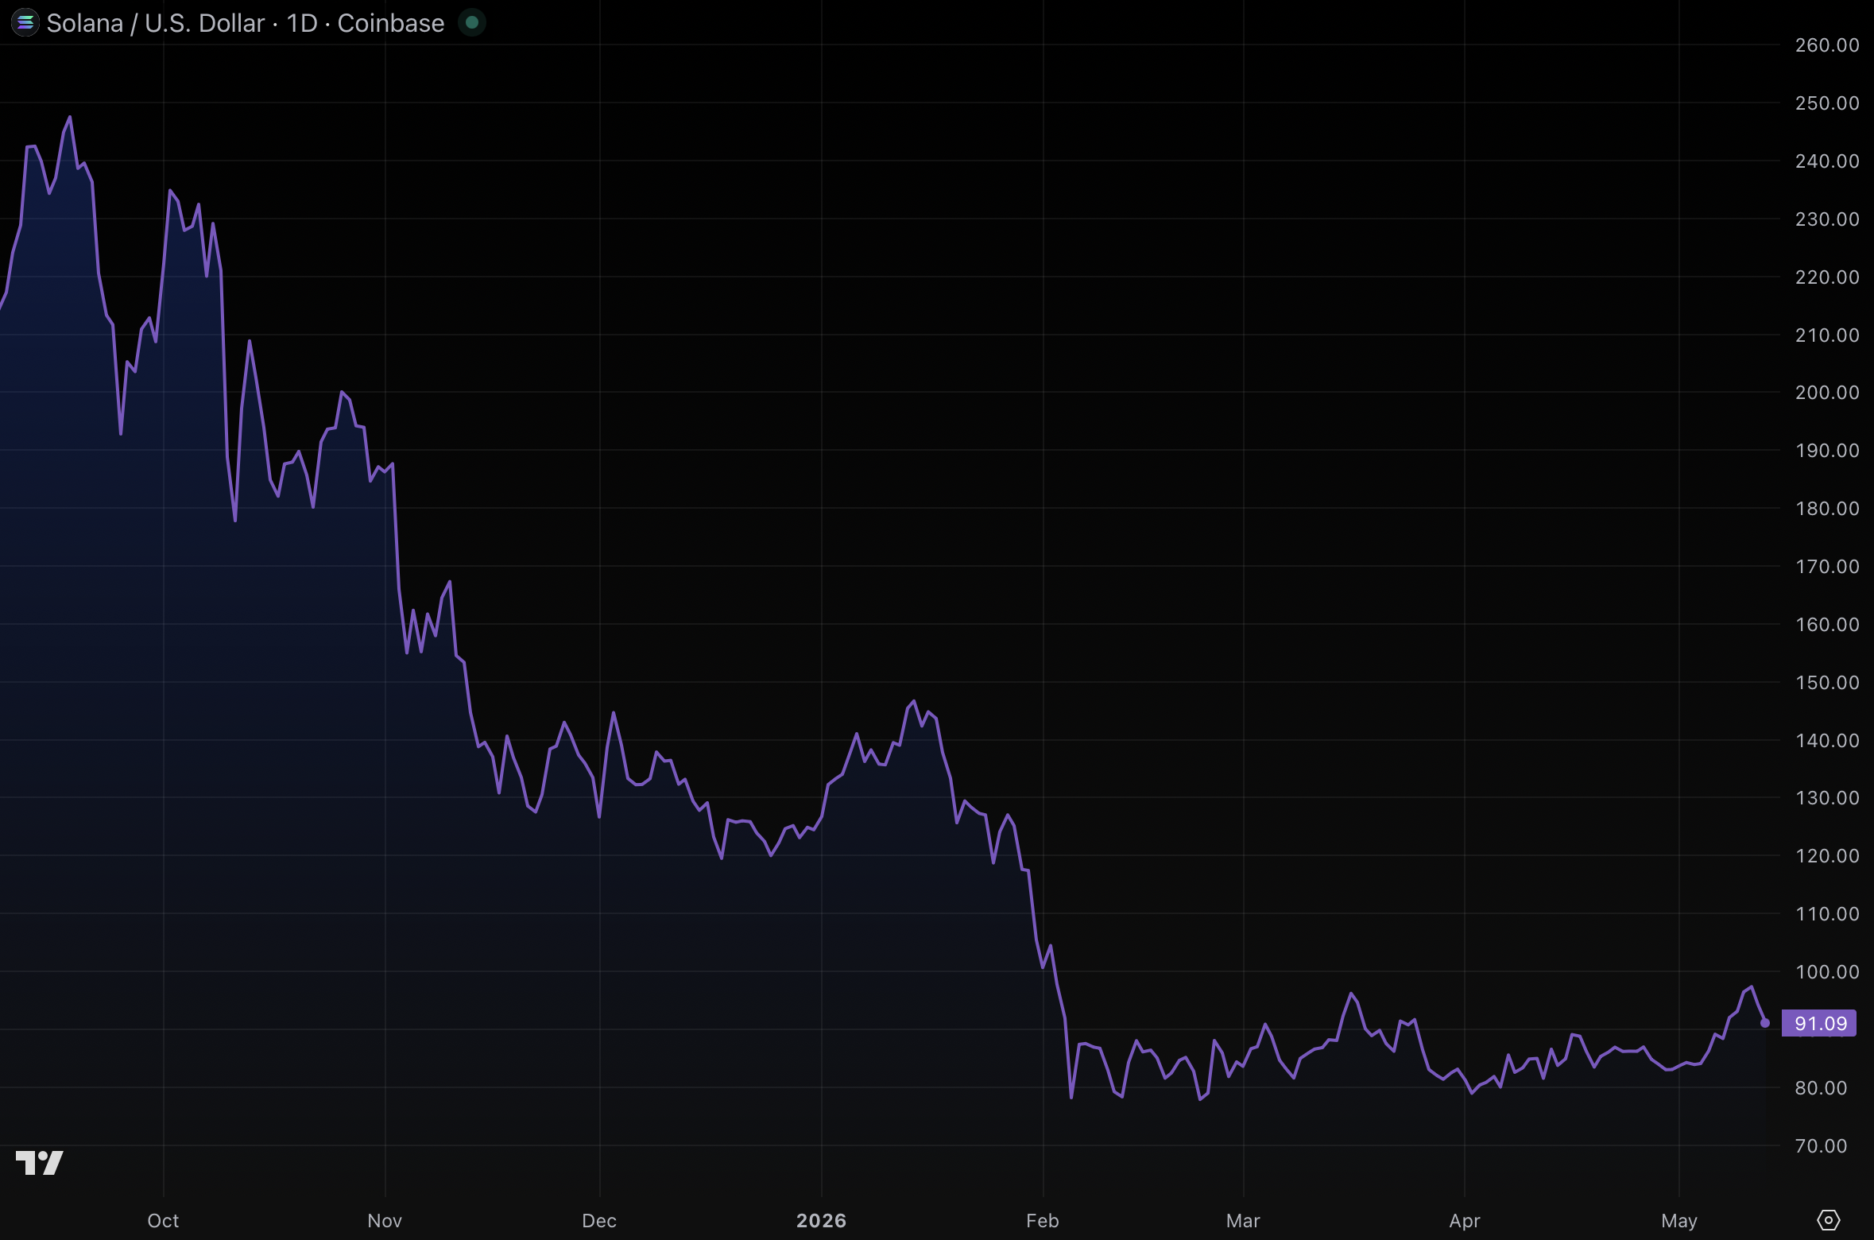1874x1240 pixels.
Task: Click the 170.00 price axis label
Action: [x=1827, y=567]
